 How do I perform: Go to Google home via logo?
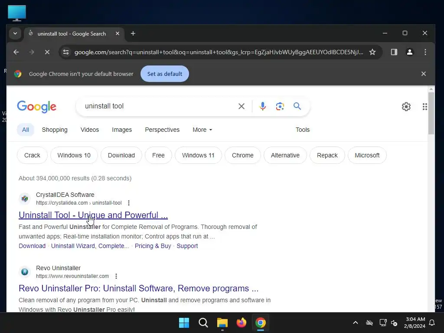coord(37,107)
